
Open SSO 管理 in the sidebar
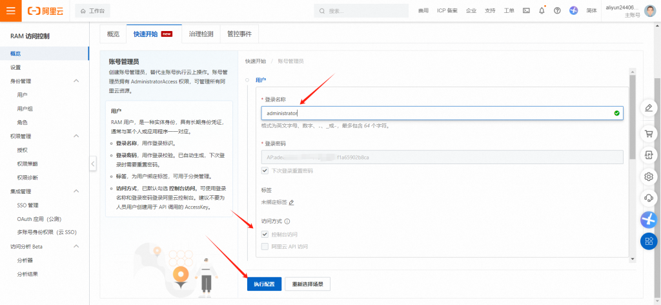pyautogui.click(x=28, y=205)
